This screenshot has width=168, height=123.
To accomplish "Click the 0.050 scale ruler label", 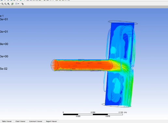I will pos(93,112).
